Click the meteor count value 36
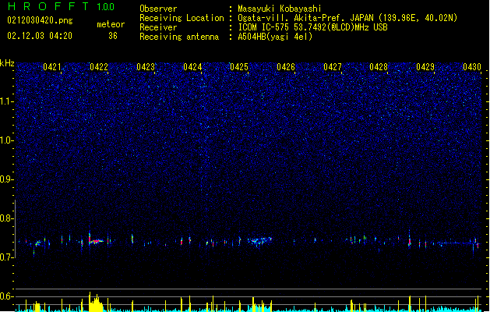 113,36
